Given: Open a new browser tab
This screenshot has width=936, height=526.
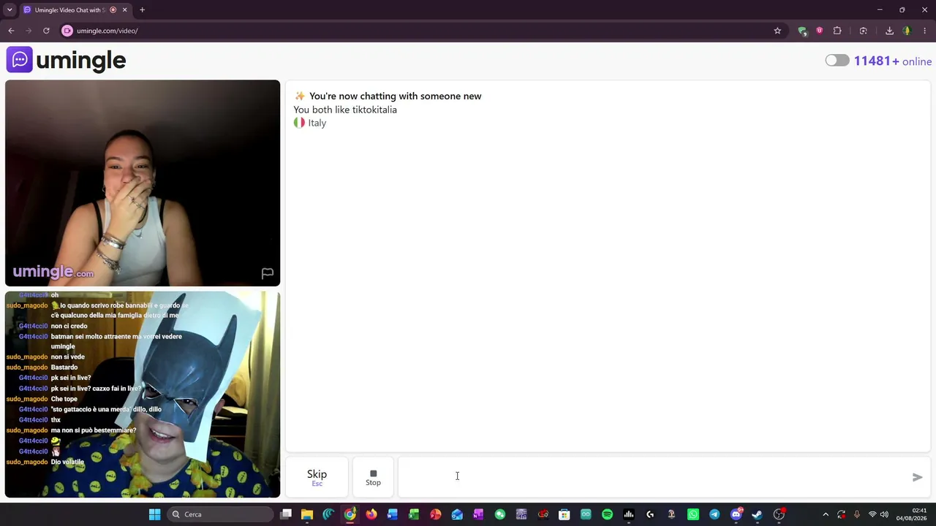Looking at the screenshot, I should 142,10.
